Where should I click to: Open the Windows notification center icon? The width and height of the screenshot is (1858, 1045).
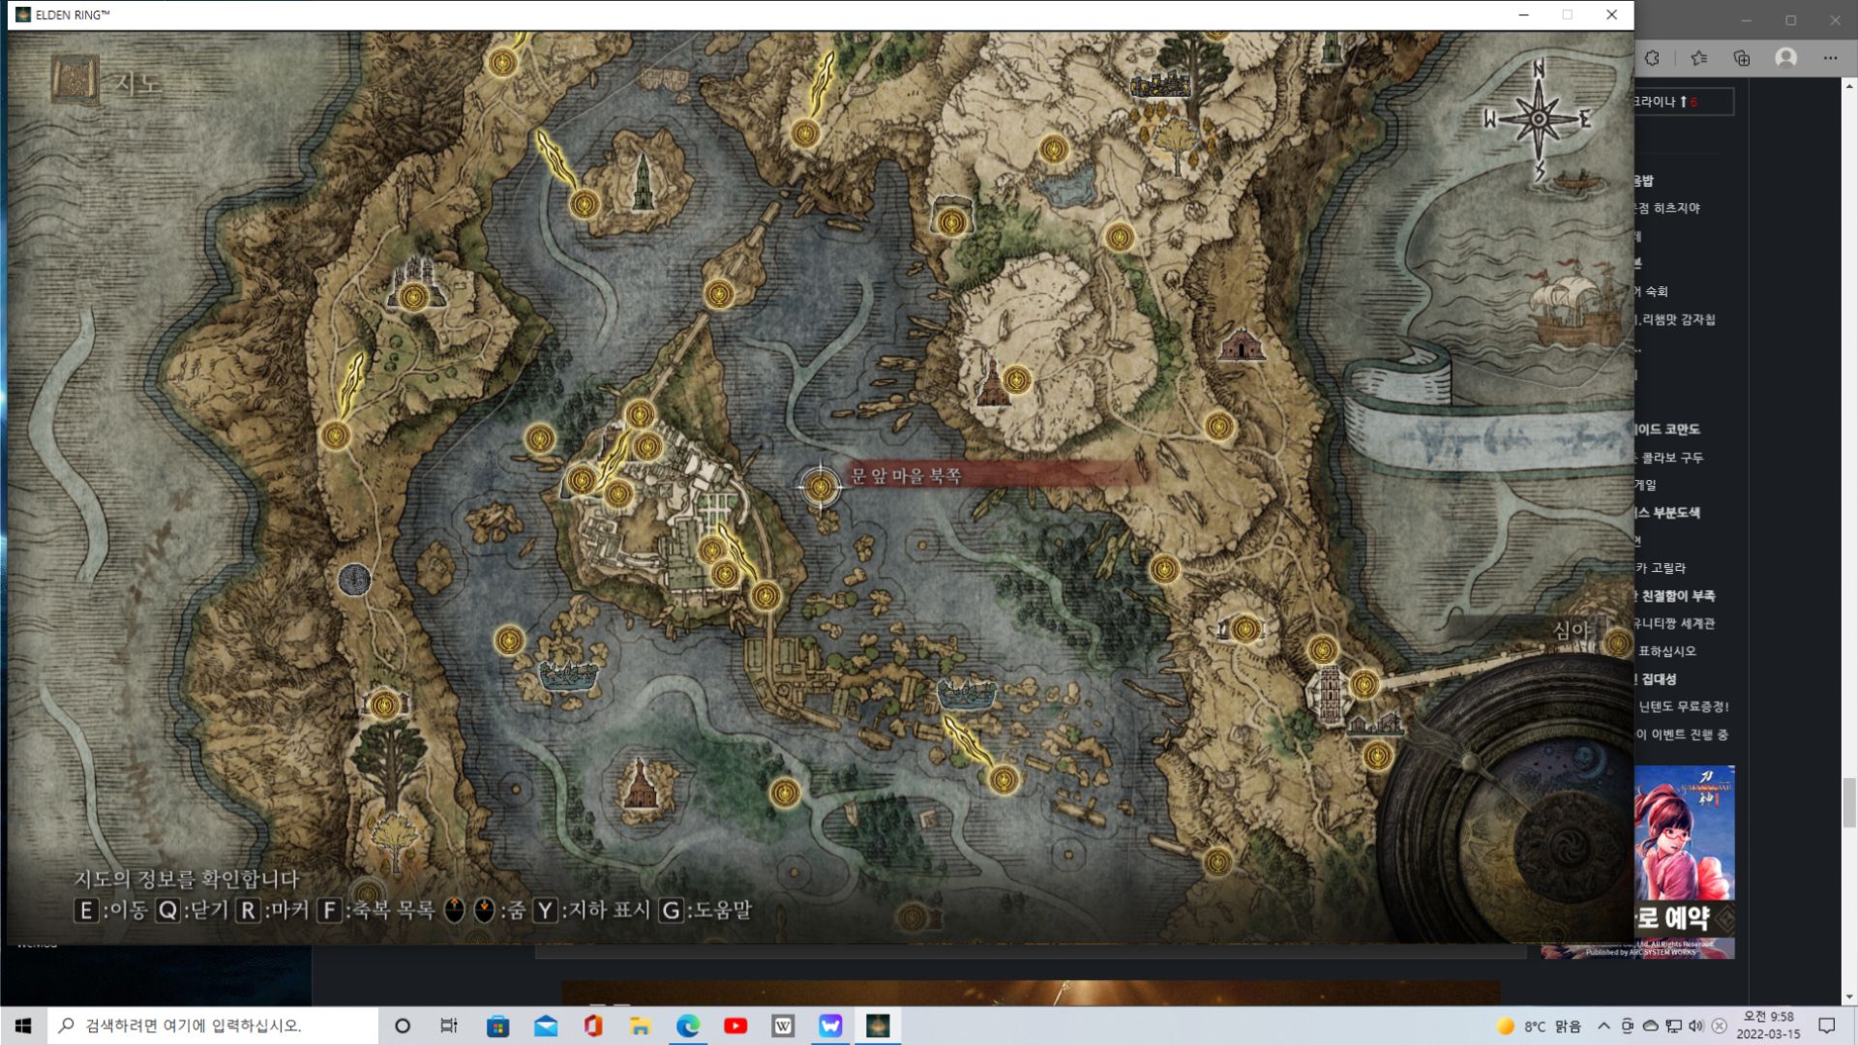point(1827,1026)
